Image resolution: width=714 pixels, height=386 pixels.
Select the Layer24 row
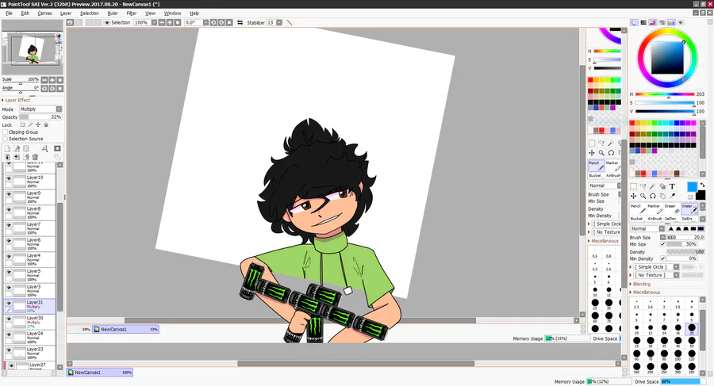(29, 338)
